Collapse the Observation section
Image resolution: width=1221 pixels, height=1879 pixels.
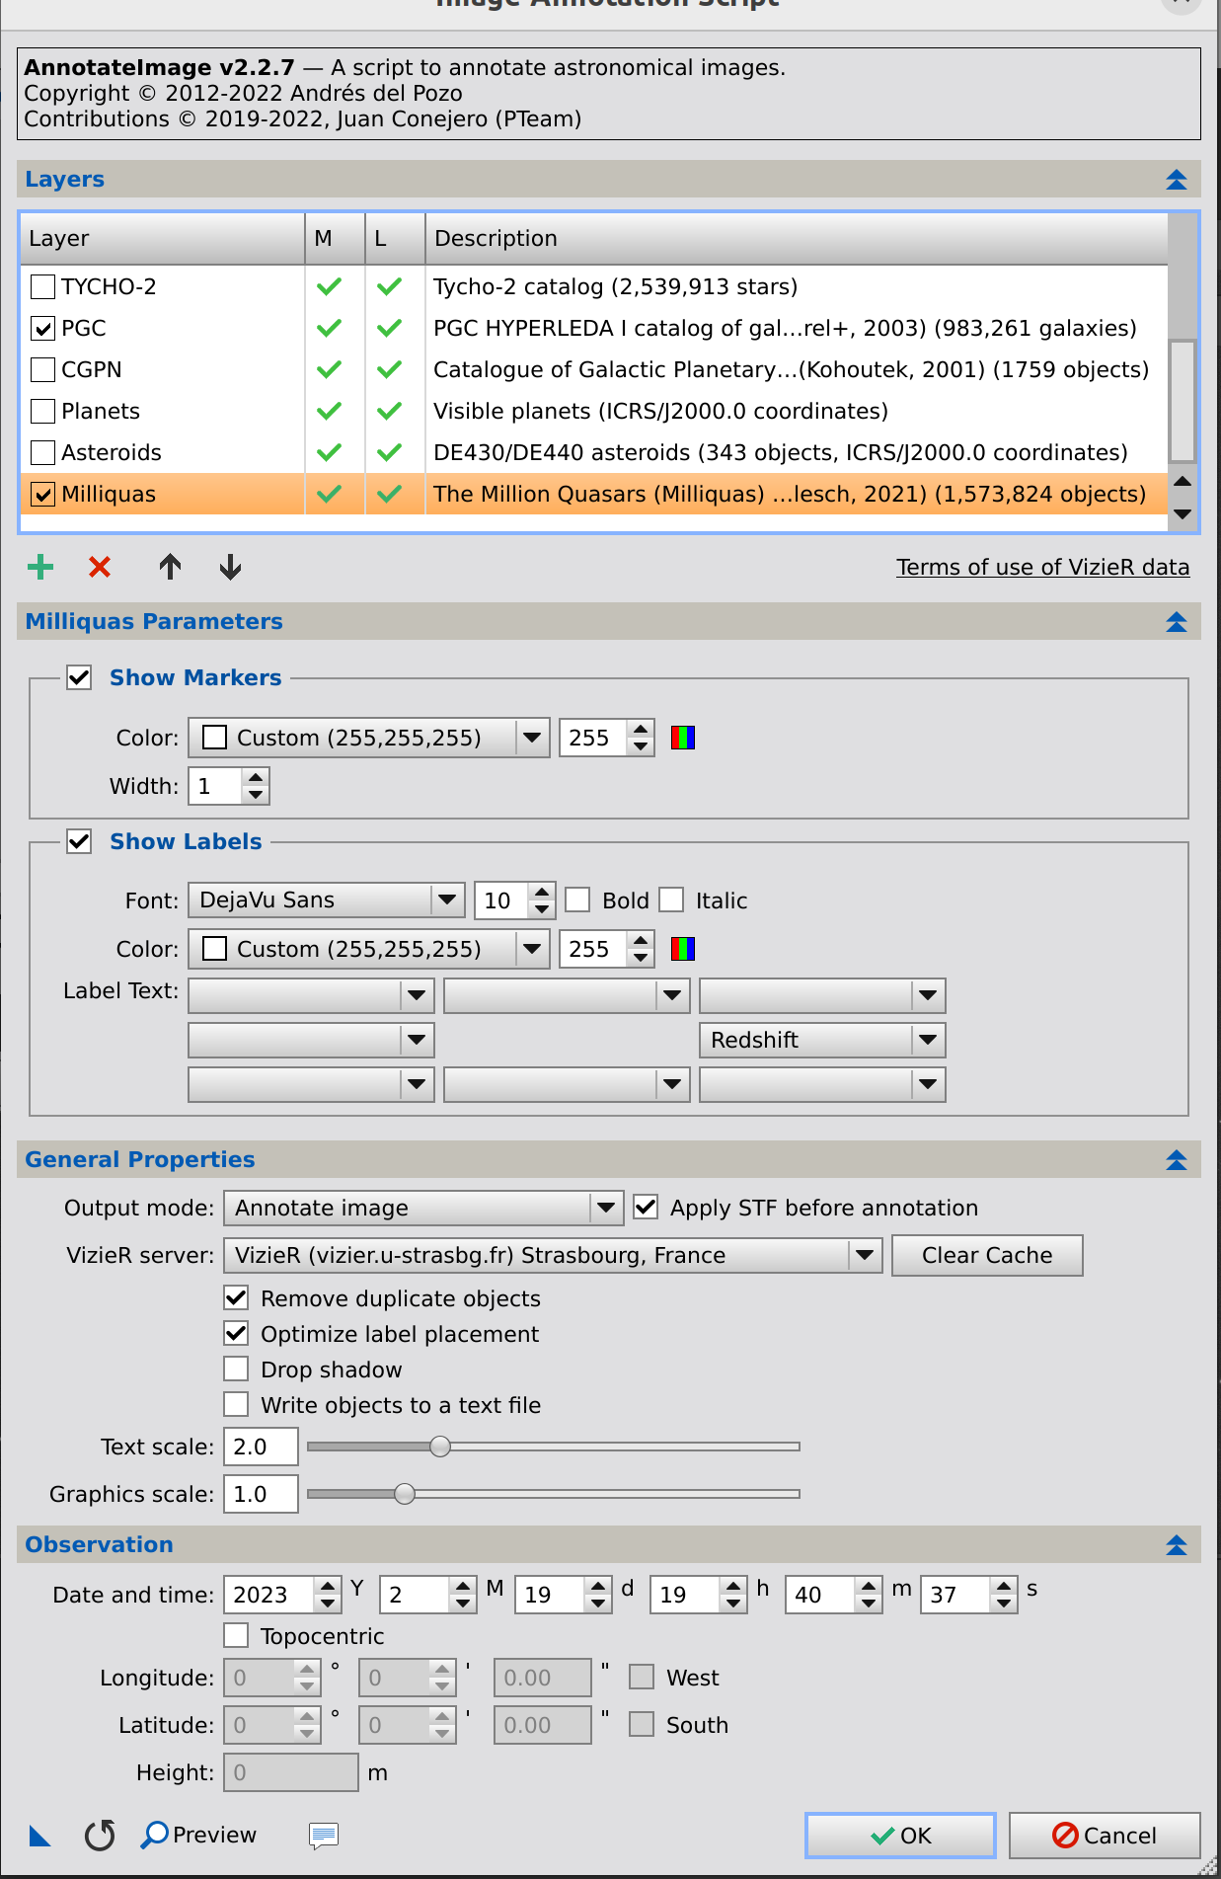(x=1176, y=1545)
